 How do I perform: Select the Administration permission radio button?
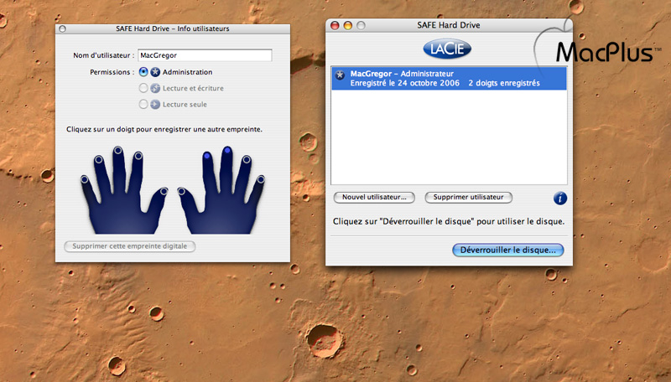(143, 72)
